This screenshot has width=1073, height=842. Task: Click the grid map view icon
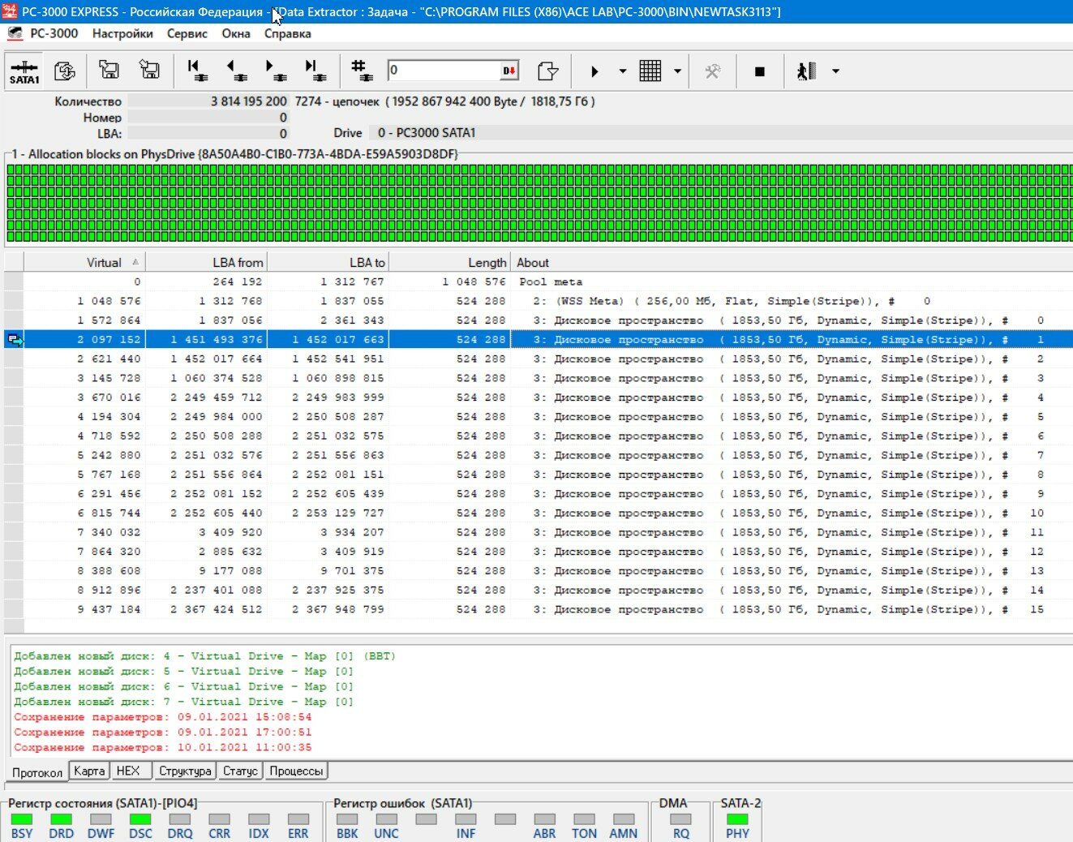pyautogui.click(x=650, y=71)
